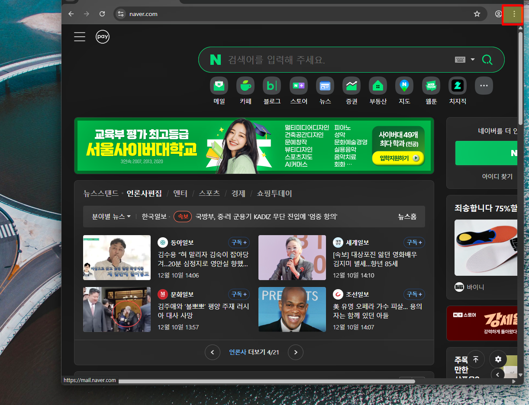Reload the naver.com page

[102, 14]
